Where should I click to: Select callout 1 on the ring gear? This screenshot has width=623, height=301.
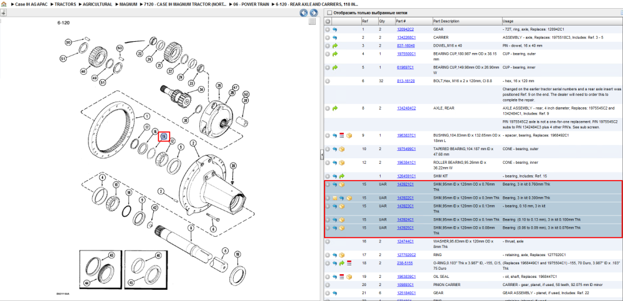pos(146,117)
